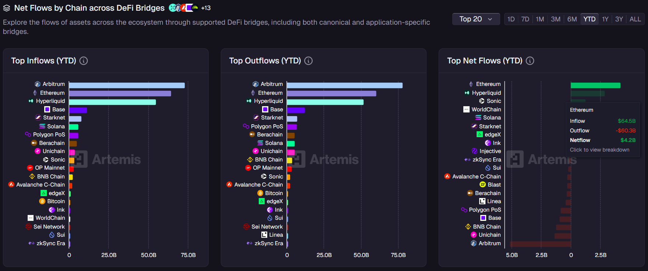The width and height of the screenshot is (648, 271).
Task: Click the Arbitrum logo in Top Inflows chart
Action: [x=38, y=84]
